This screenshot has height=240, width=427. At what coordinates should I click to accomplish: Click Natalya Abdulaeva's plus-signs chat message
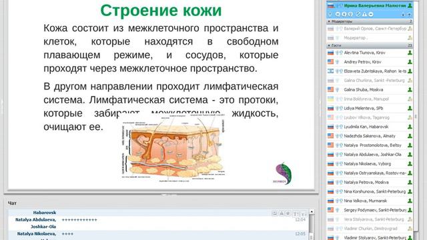click(x=79, y=220)
